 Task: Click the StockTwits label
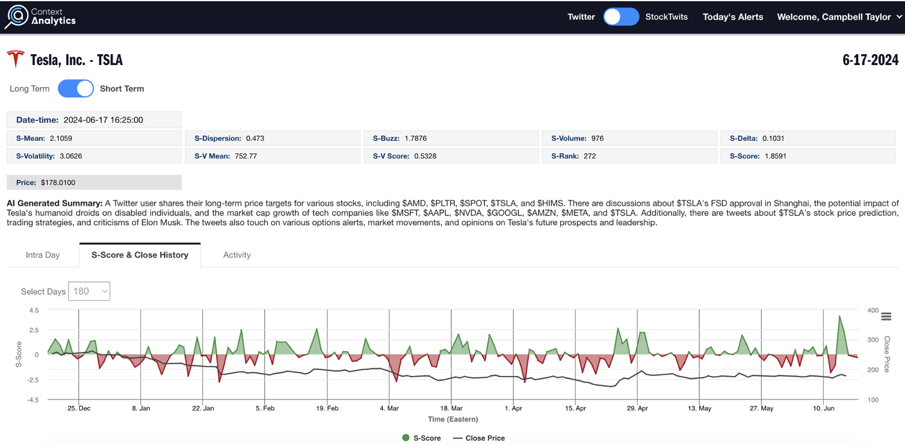[x=666, y=17]
